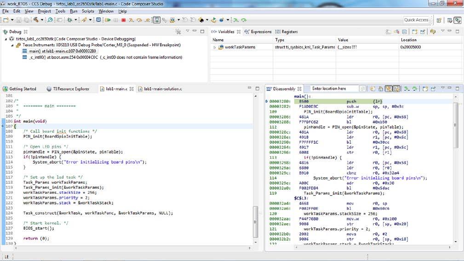Viewport: 464px width, 261px height.
Task: Click Go to Program Counter home icon
Action: (x=381, y=88)
